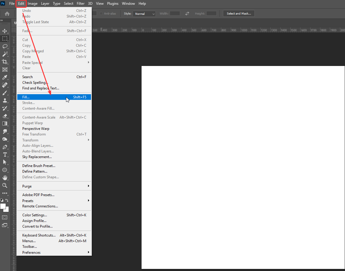Choose Adobe PDF Presets... entry
This screenshot has width=345, height=271.
pos(54,195)
